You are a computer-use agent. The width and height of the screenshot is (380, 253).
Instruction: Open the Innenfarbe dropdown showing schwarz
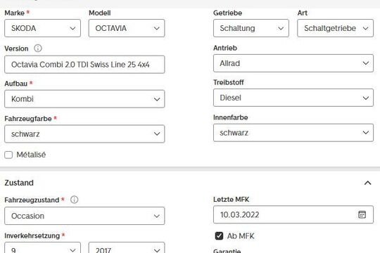click(x=293, y=133)
